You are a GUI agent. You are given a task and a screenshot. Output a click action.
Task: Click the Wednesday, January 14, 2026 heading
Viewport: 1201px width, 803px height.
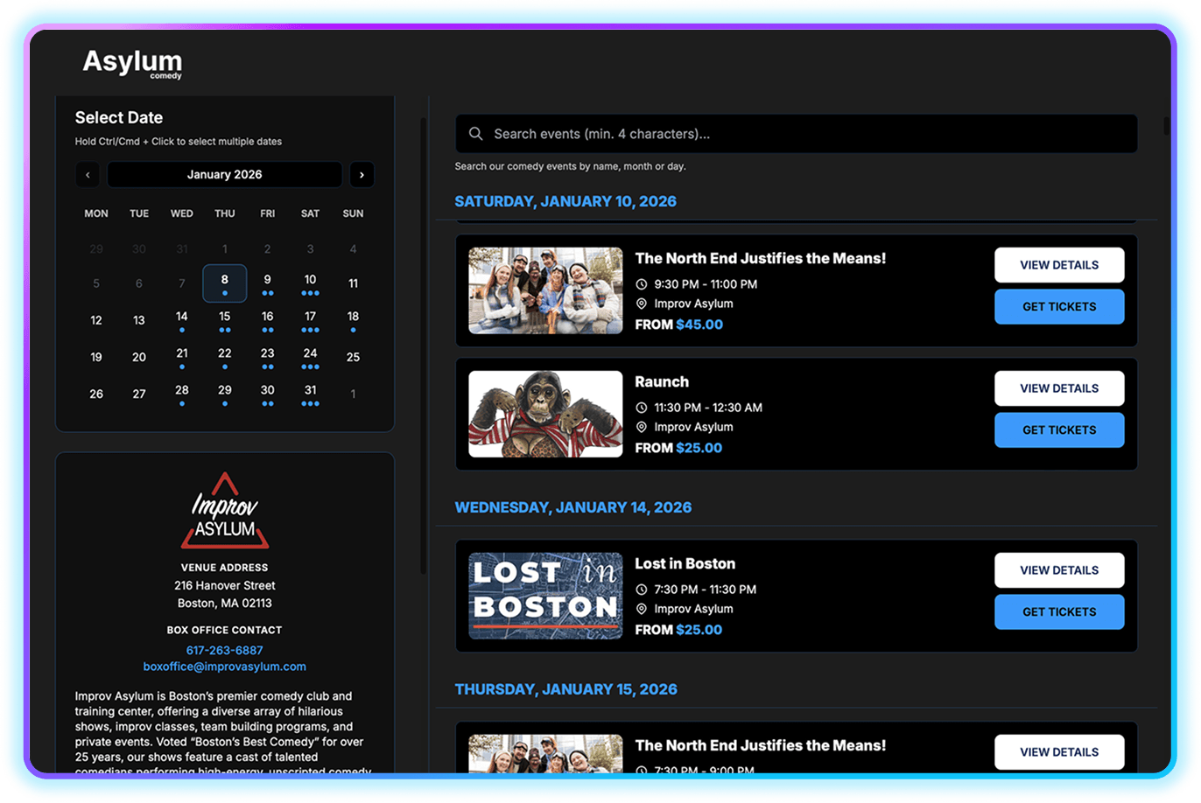[572, 507]
